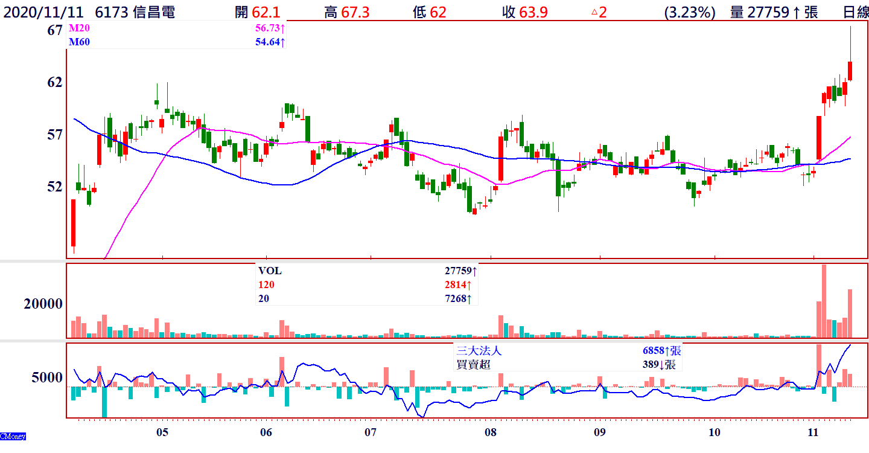Click the red 120 volume average label
Viewport: 869px width, 453px height.
266,285
